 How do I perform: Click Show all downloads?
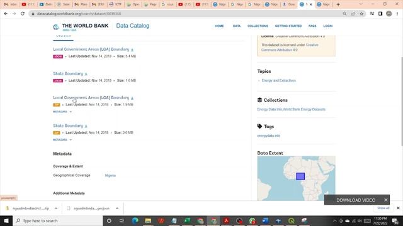click(383, 208)
